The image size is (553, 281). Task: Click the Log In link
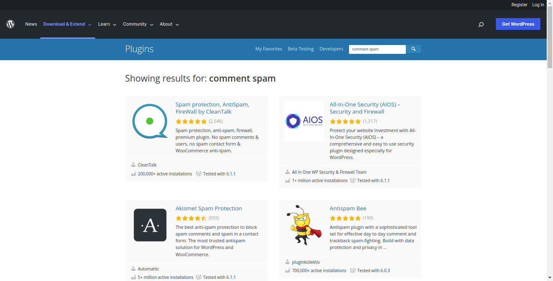click(538, 5)
